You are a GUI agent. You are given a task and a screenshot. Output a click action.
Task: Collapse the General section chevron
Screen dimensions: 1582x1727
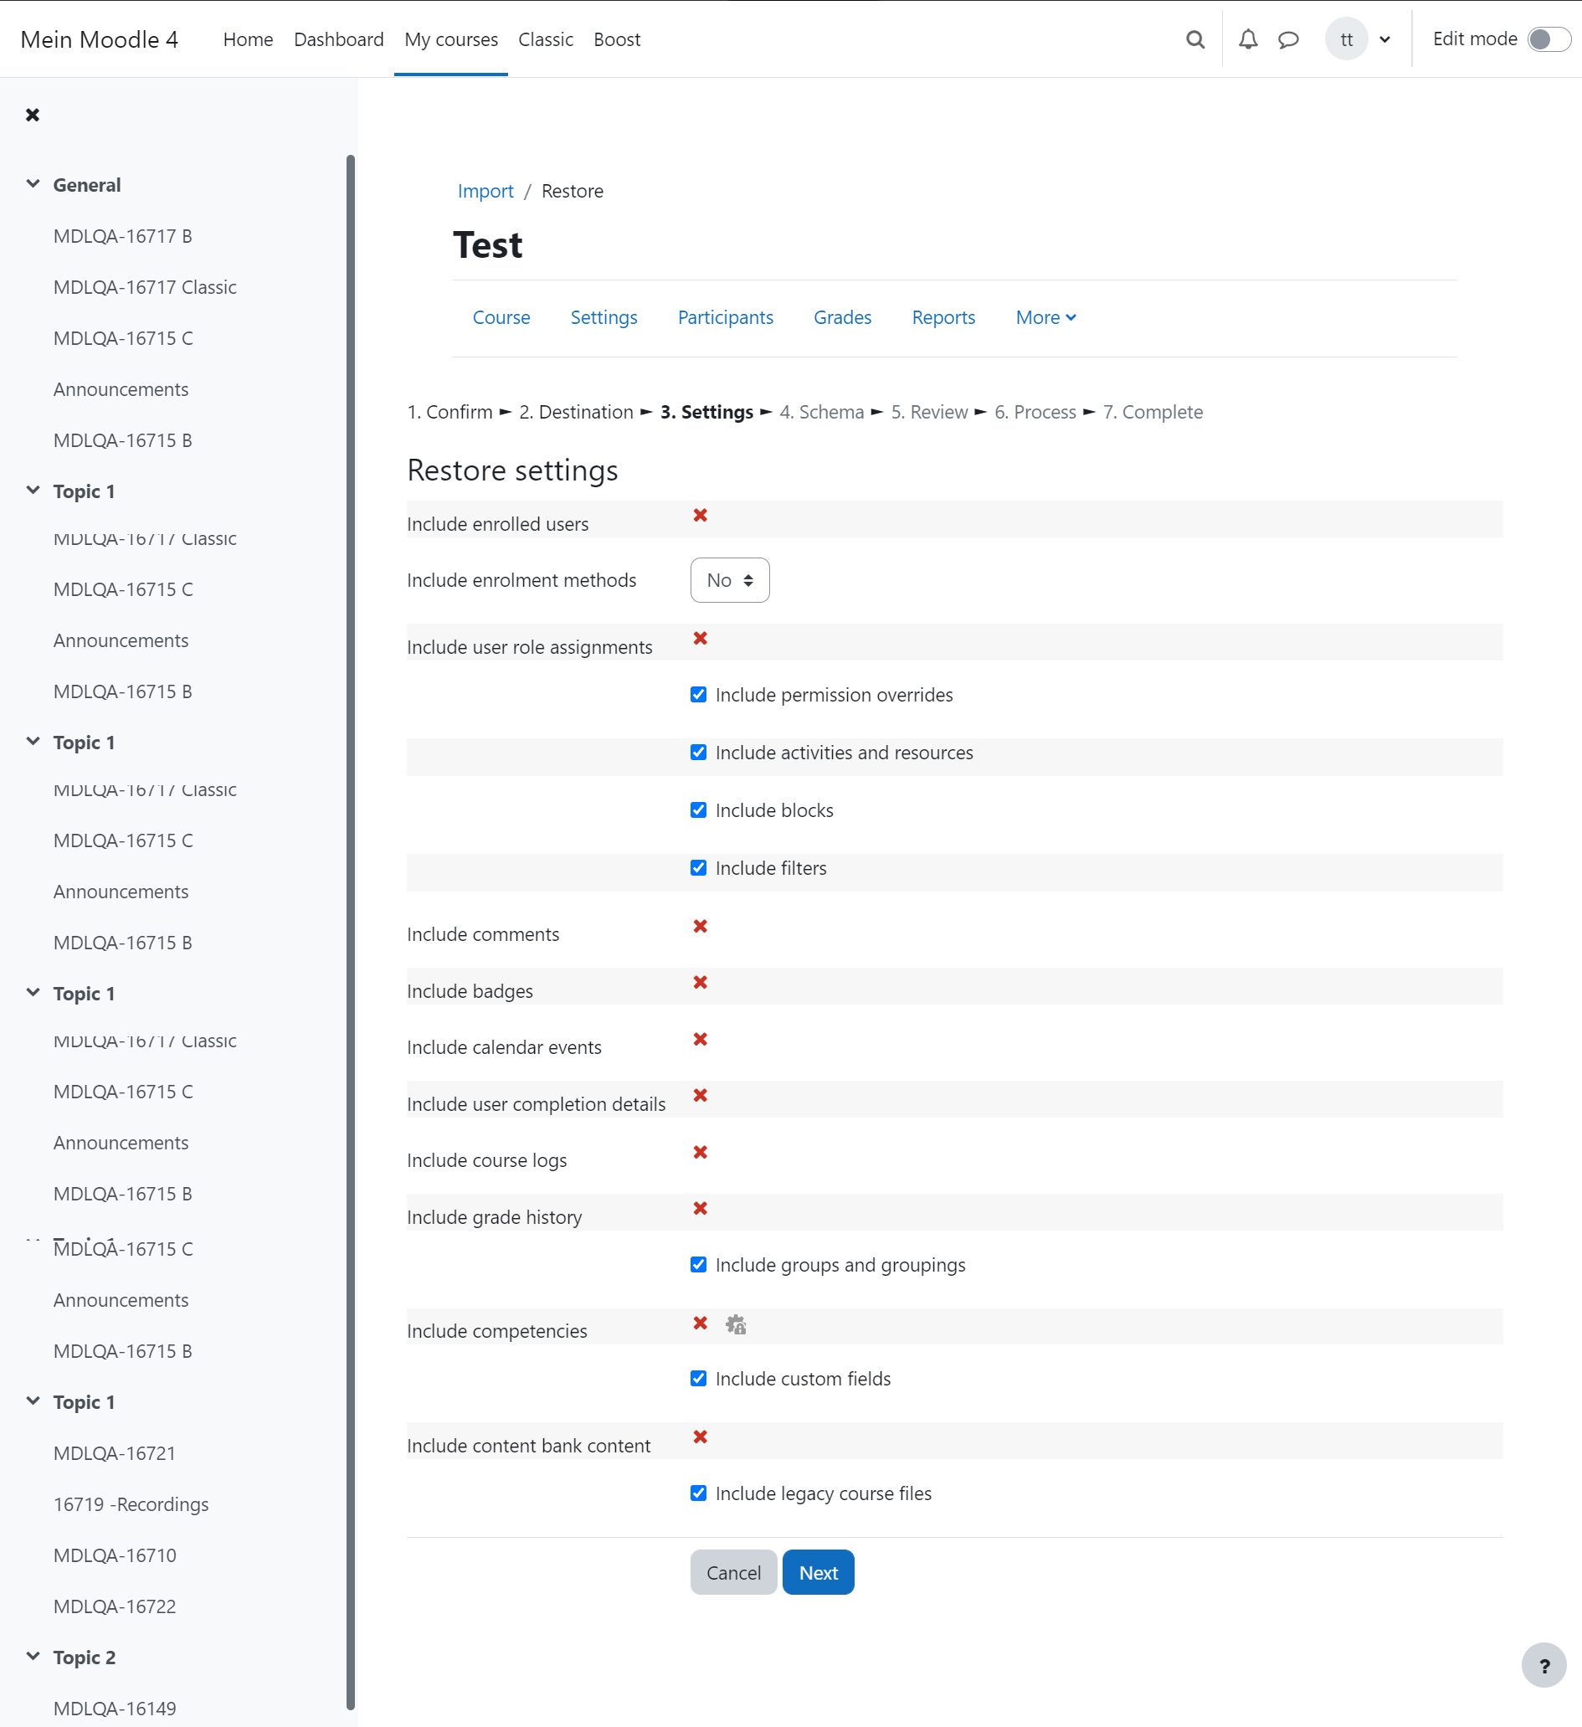coord(33,184)
